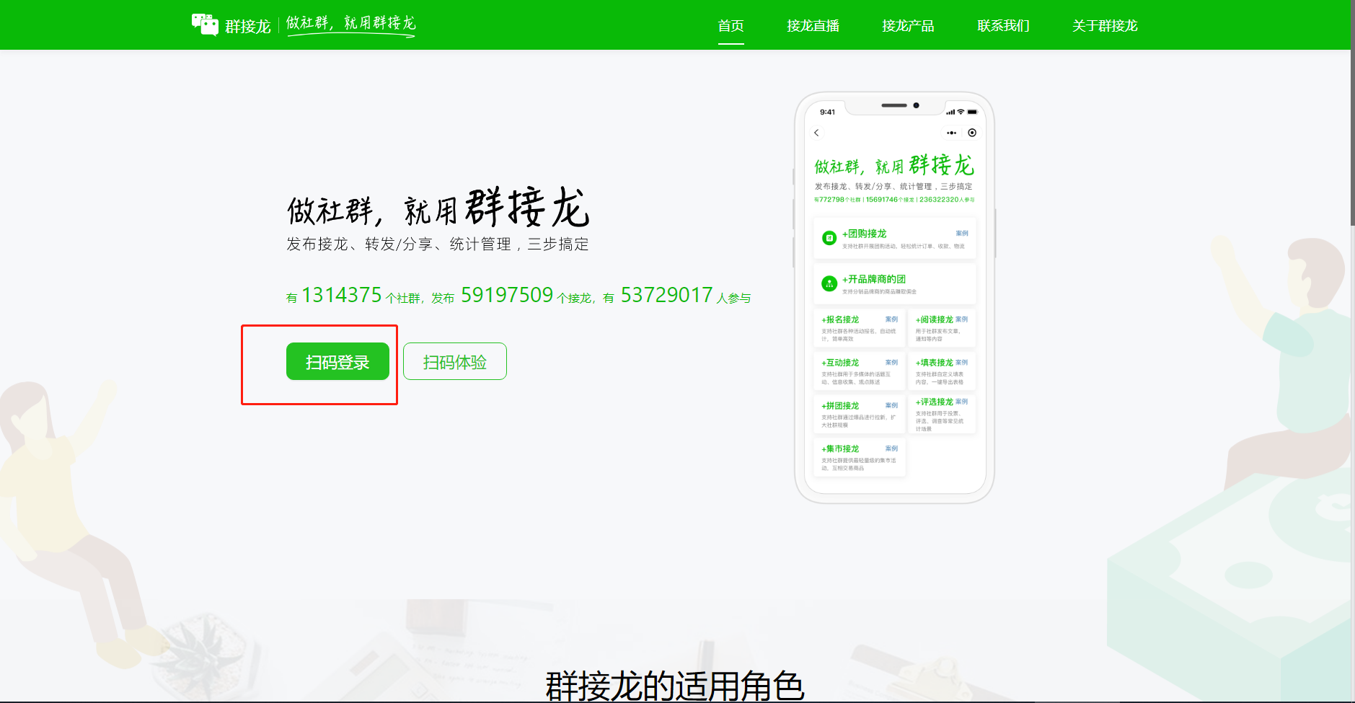The height and width of the screenshot is (703, 1355).
Task: Select 联系我们 in the navigation bar
Action: 1003,26
